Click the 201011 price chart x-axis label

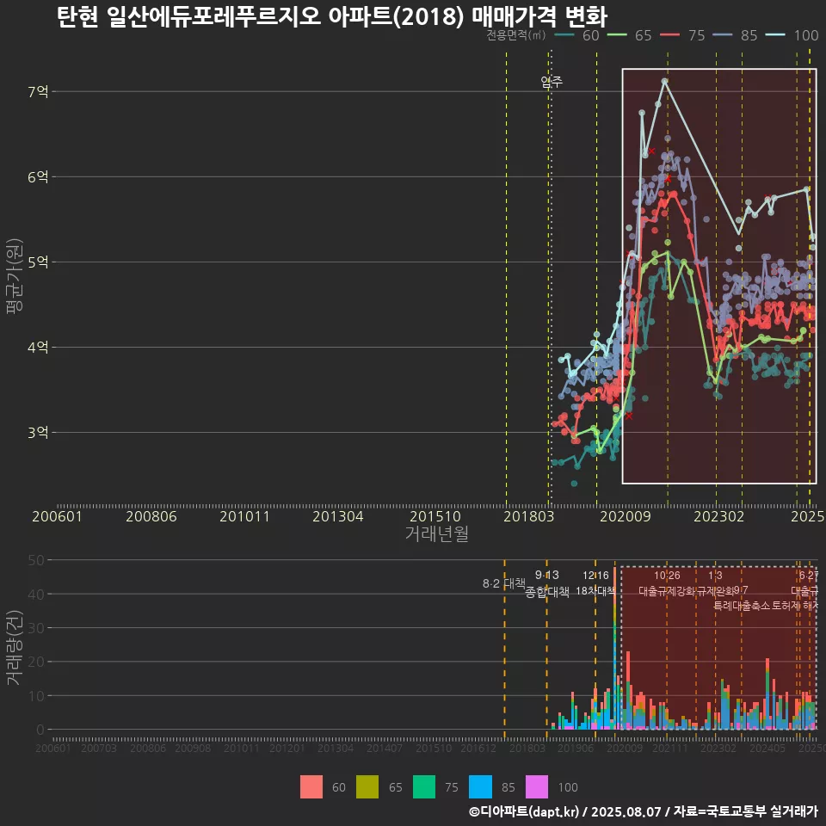(244, 516)
